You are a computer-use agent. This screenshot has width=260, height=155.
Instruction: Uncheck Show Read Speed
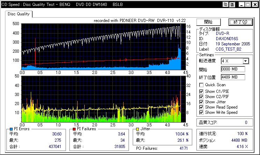(201, 107)
